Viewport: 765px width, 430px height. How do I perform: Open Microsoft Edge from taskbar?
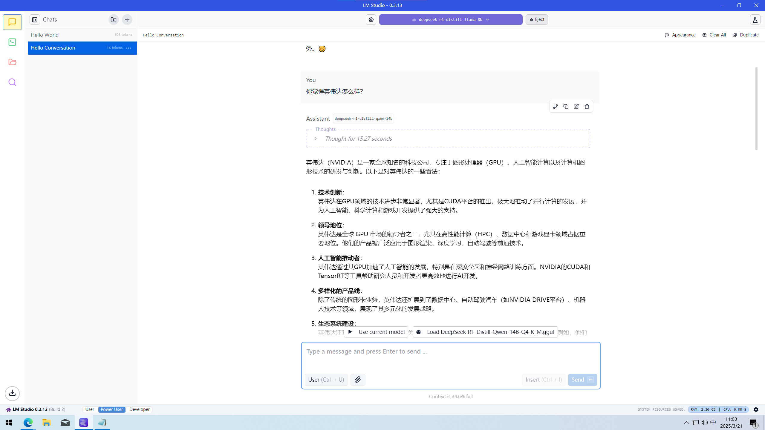point(28,423)
